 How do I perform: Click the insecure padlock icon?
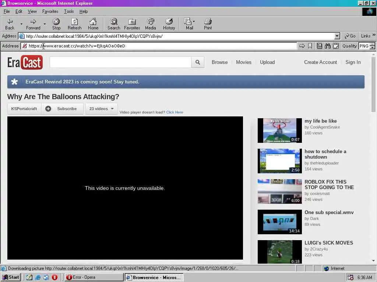tap(25, 46)
